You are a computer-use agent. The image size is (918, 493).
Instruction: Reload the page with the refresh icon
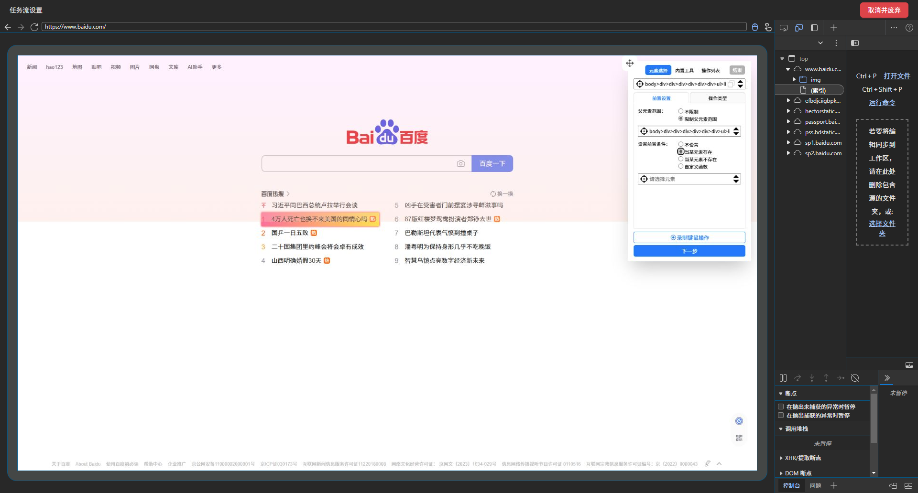click(x=34, y=27)
